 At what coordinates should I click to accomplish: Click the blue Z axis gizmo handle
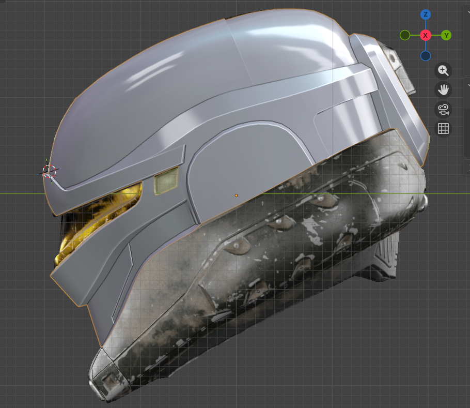tap(426, 14)
